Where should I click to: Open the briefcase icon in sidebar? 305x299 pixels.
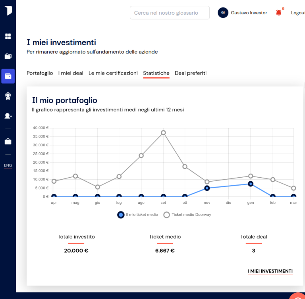(8, 142)
